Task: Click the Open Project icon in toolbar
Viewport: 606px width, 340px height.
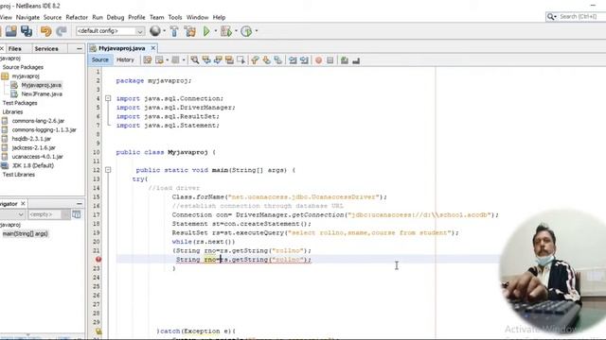Action: point(10,31)
